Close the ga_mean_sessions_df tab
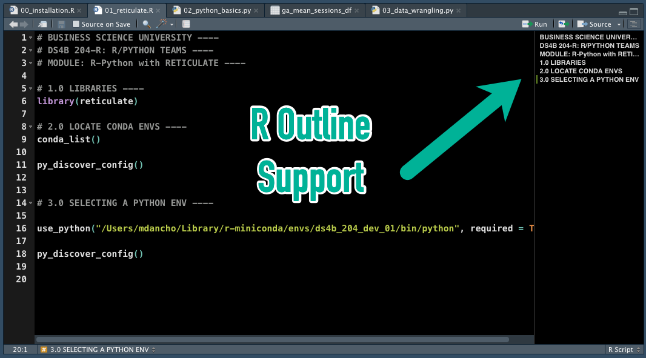This screenshot has height=358, width=646. pos(356,11)
